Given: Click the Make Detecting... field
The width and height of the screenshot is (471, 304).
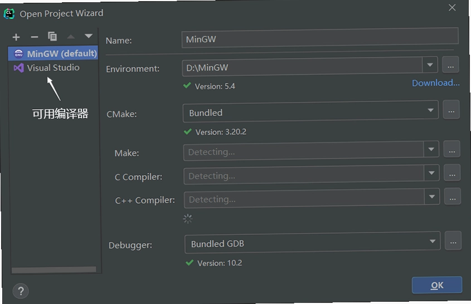Looking at the screenshot, I should coord(303,151).
